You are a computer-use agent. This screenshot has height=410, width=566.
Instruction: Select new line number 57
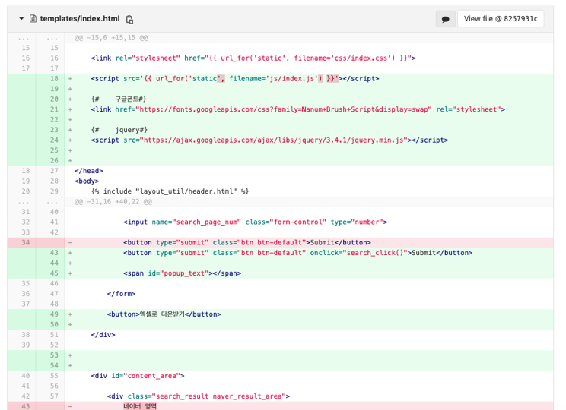54,396
